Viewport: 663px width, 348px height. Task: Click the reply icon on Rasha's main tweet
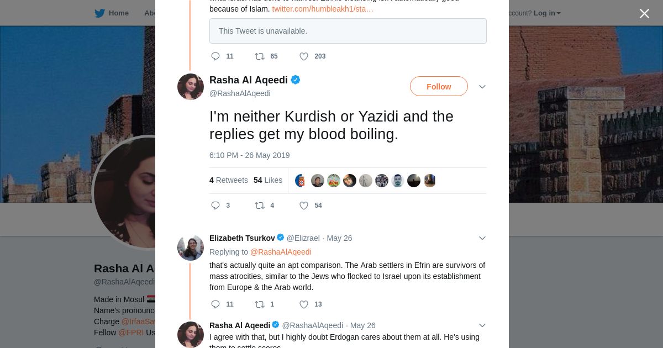(215, 205)
